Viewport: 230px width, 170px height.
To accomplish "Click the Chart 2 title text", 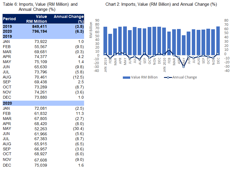I will point(161,5).
